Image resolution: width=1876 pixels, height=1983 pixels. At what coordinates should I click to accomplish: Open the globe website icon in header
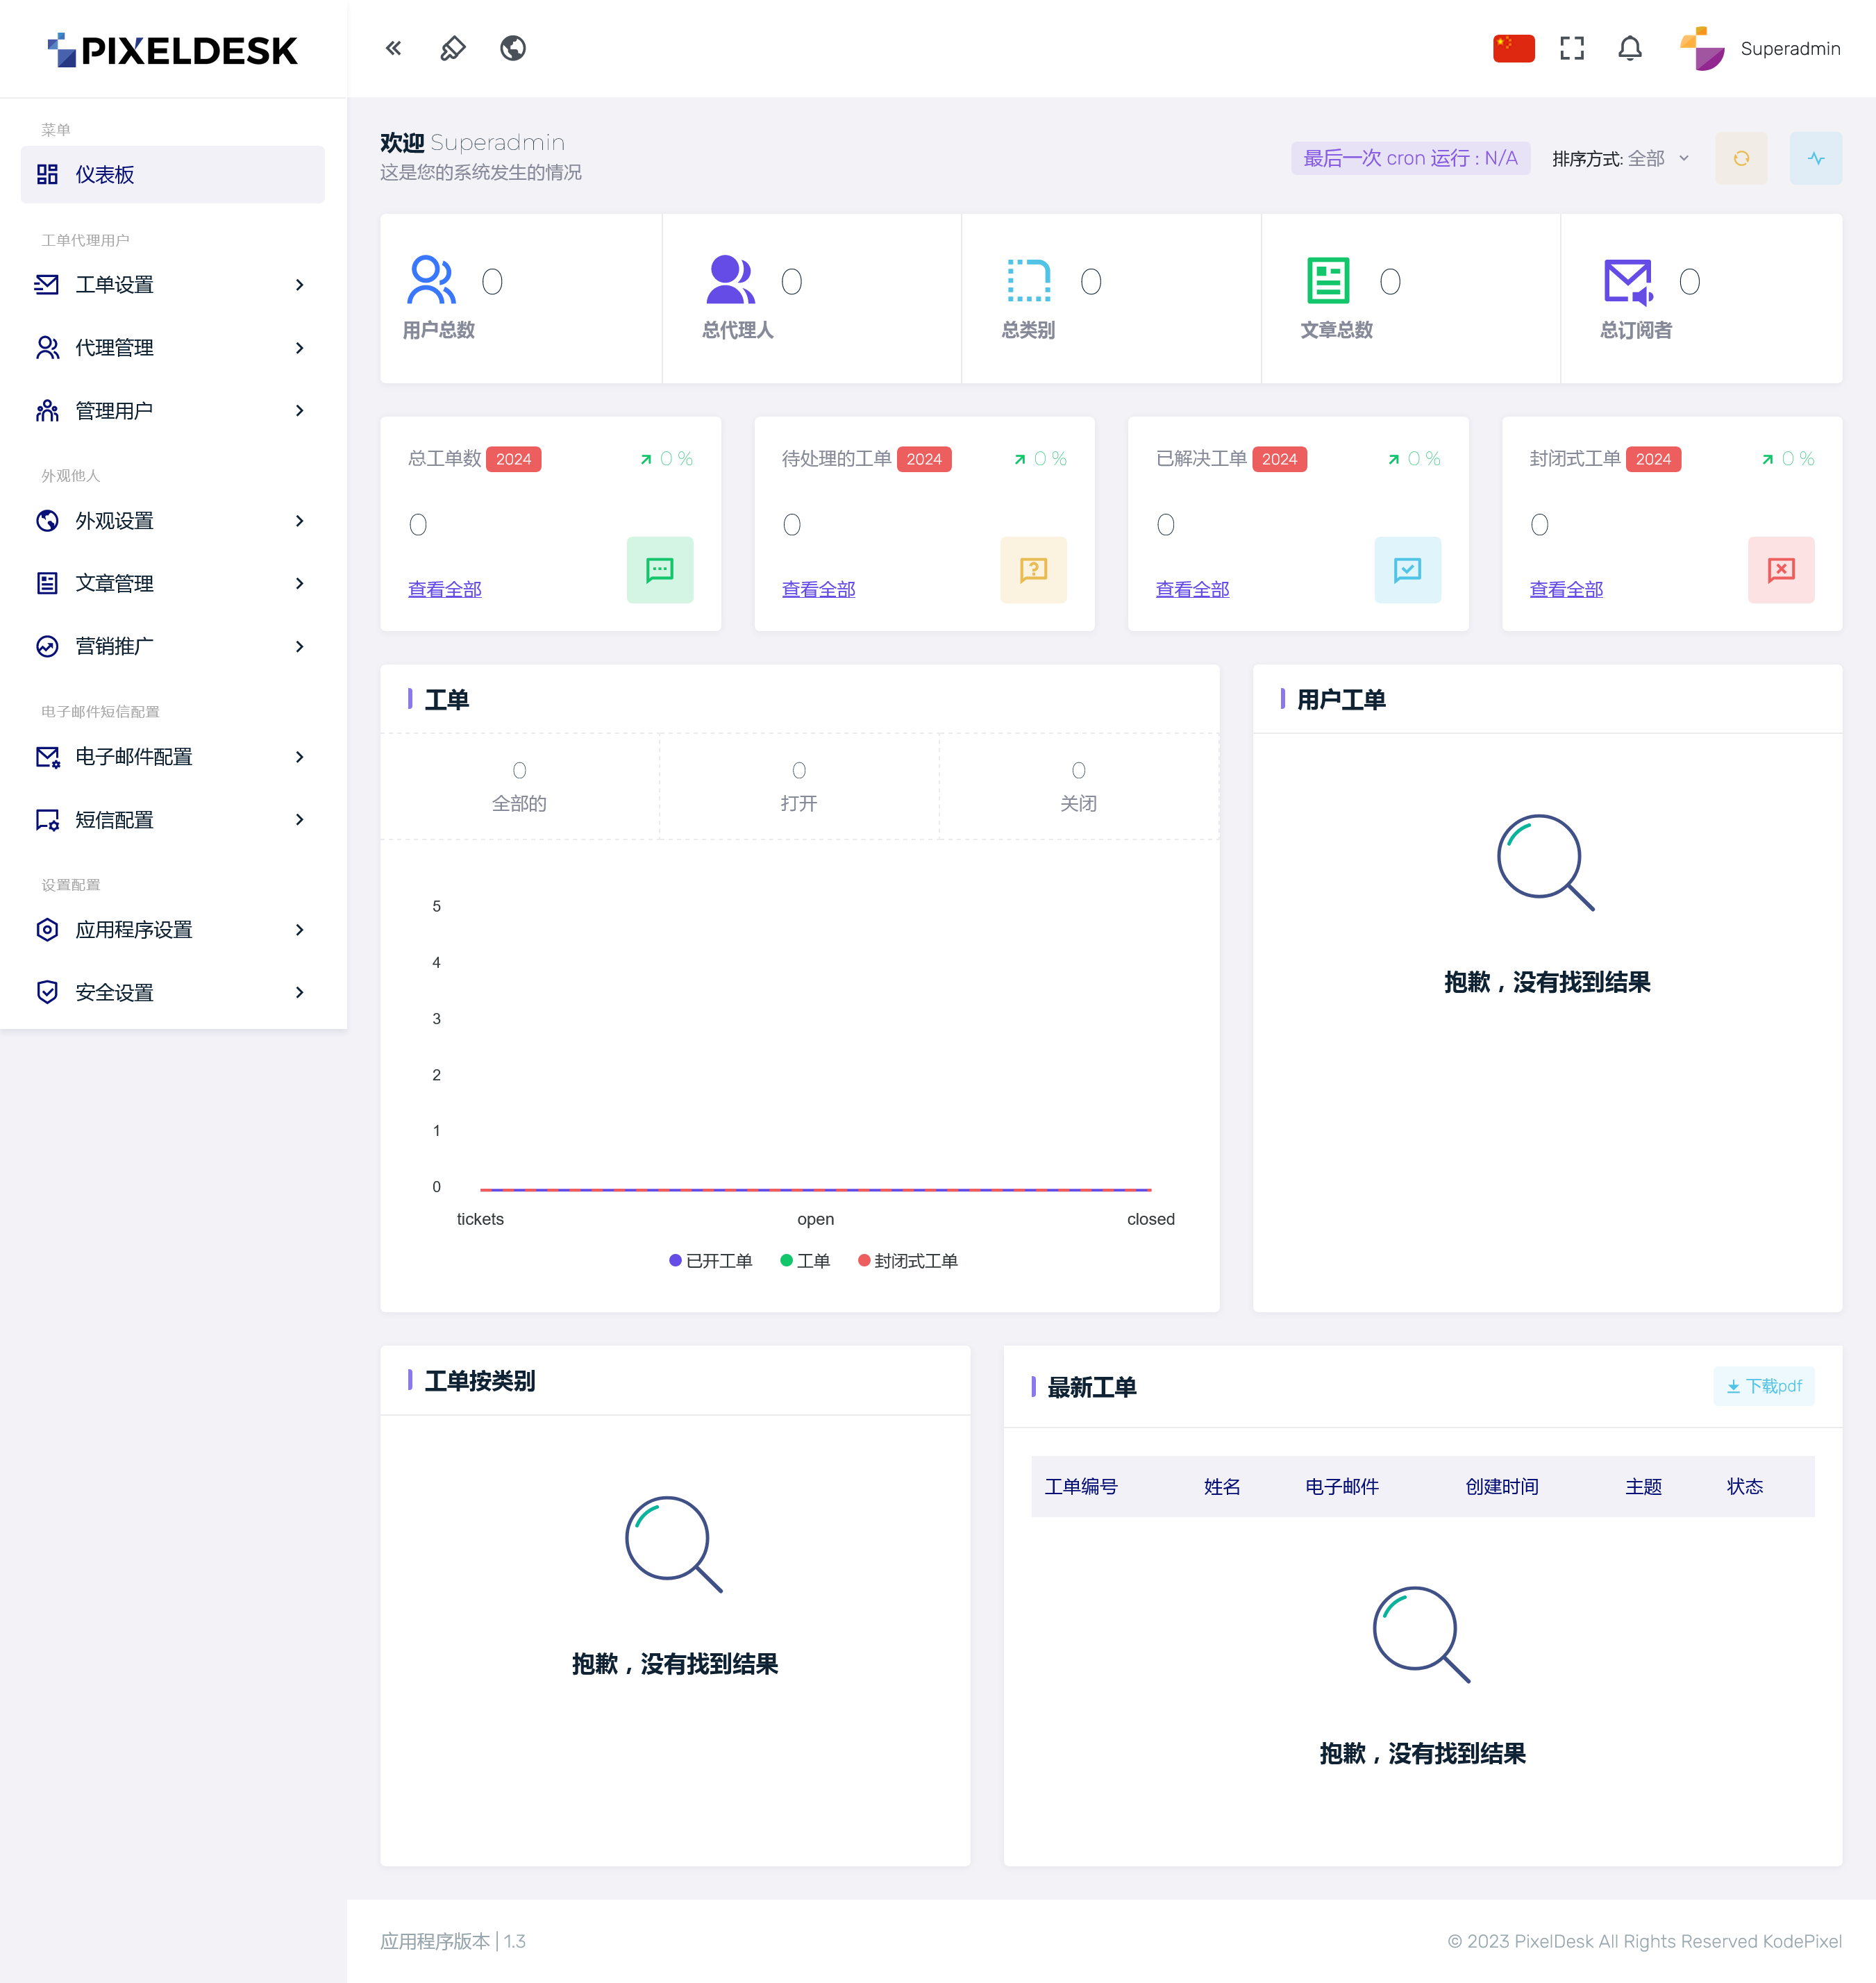point(513,48)
